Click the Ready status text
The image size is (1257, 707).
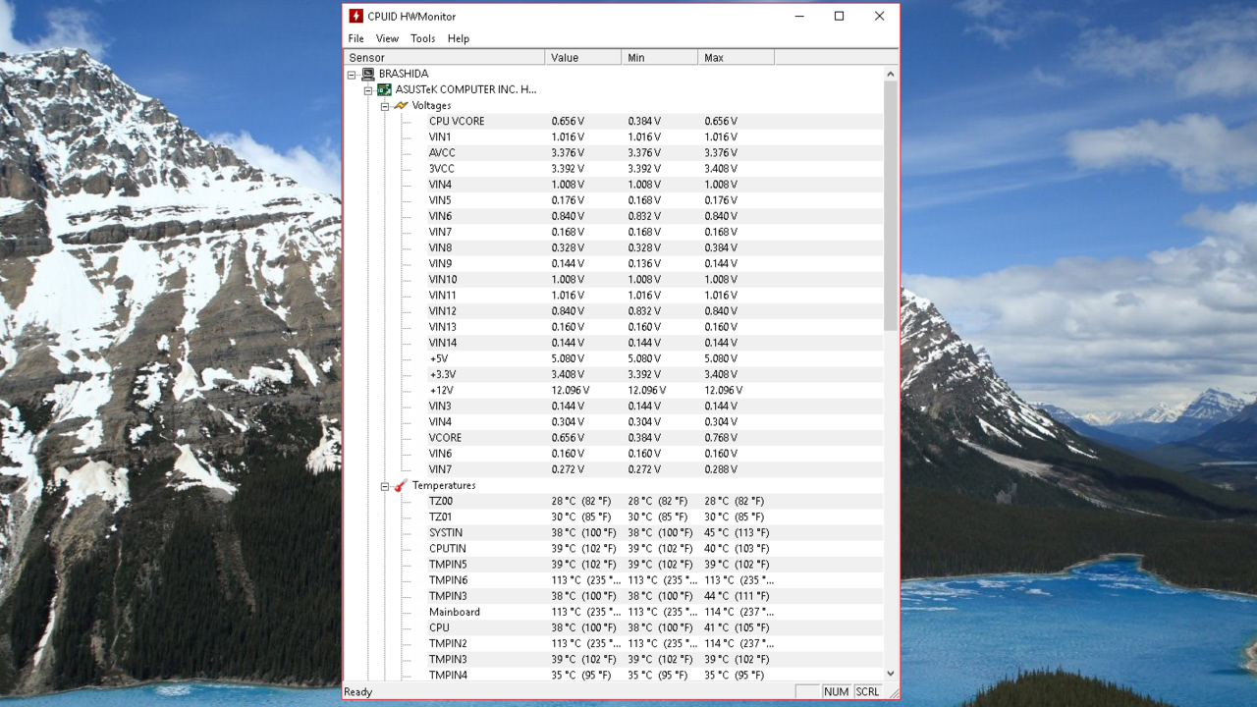point(358,691)
